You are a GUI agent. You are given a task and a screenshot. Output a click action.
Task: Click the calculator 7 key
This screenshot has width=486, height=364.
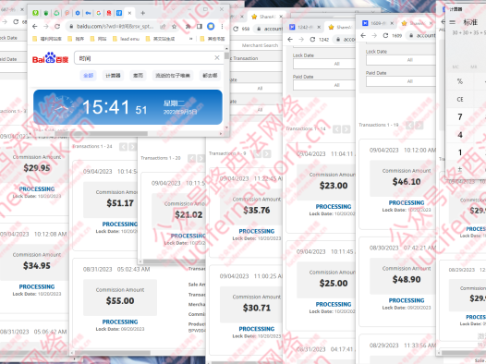pos(460,116)
